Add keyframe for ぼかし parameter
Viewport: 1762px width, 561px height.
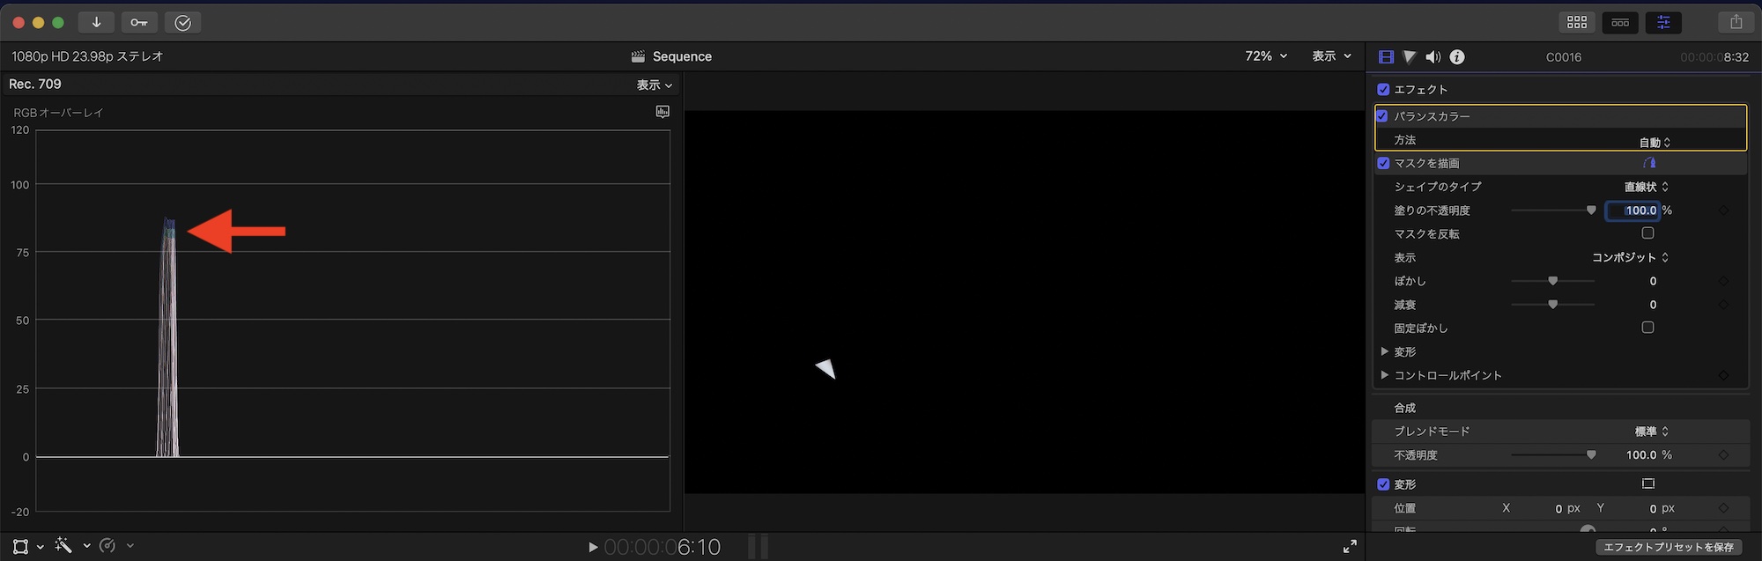click(x=1723, y=281)
